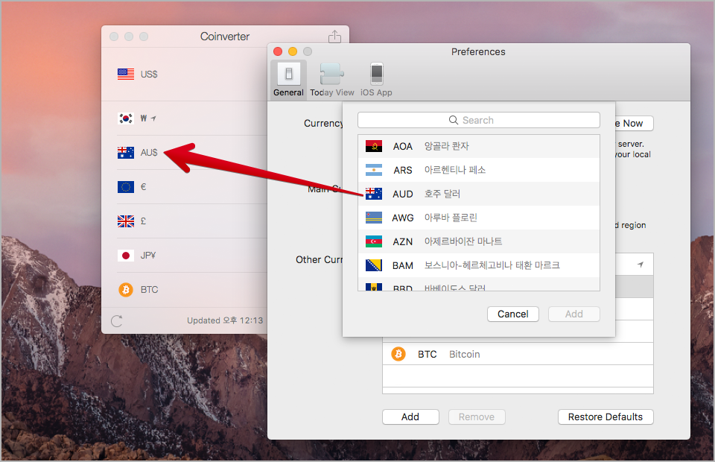Screen dimensions: 715x462
Task: Select the AWG 아루바 플로린 row
Action: click(479, 218)
